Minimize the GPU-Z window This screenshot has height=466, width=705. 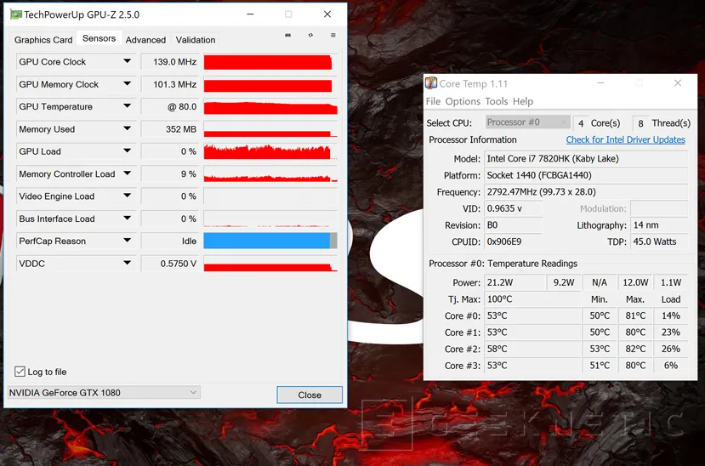(250, 14)
